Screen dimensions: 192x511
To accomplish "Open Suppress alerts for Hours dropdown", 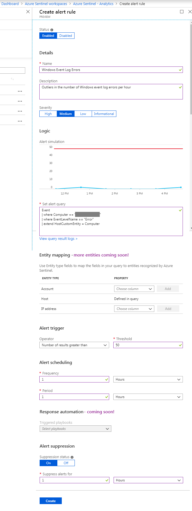I will (x=148, y=480).
